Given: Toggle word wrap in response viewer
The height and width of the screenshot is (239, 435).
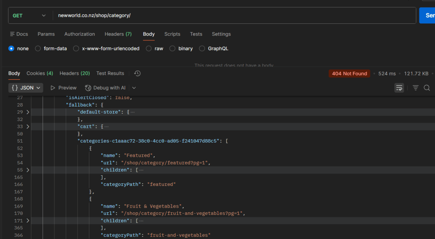Looking at the screenshot, I should 399,88.
